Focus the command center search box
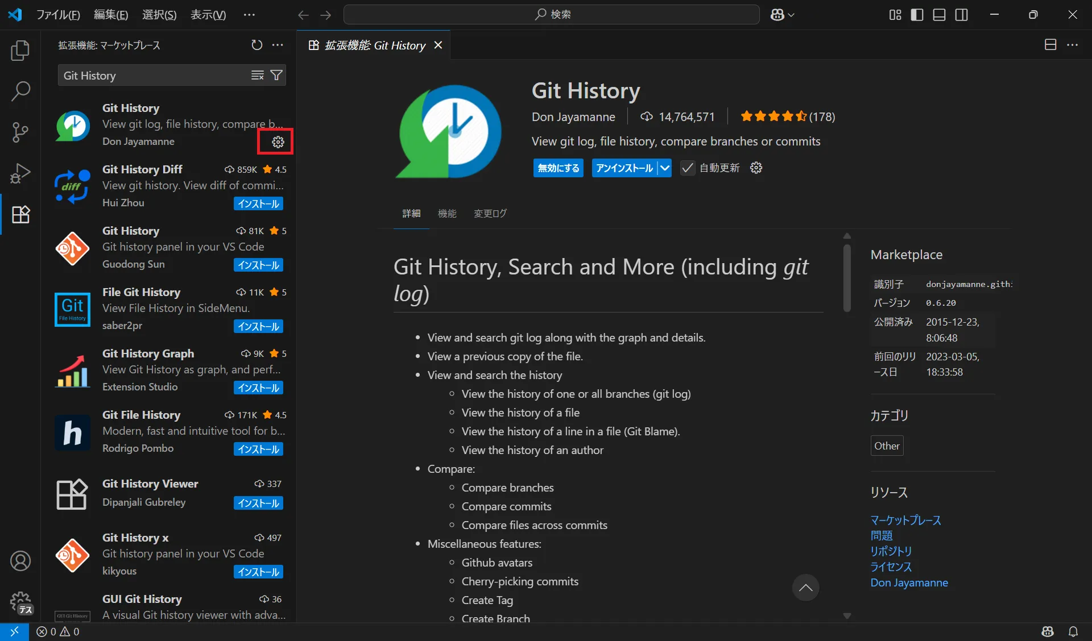1092x641 pixels. [x=552, y=15]
